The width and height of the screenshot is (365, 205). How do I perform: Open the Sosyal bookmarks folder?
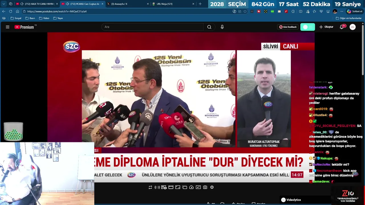point(16,18)
